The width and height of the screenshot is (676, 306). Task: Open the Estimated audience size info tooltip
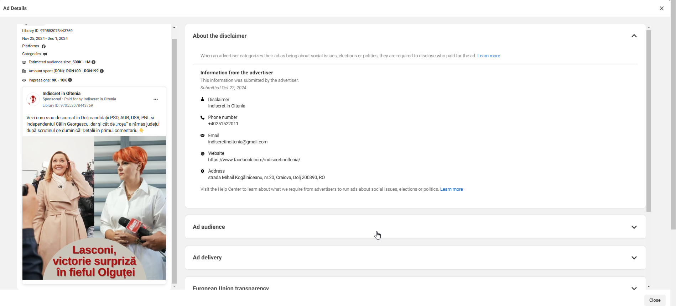click(94, 62)
